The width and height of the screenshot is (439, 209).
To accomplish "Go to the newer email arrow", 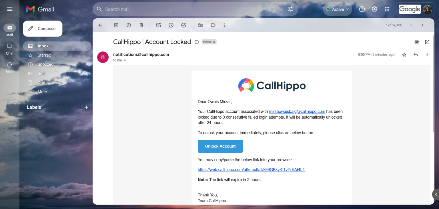I will 411,25.
